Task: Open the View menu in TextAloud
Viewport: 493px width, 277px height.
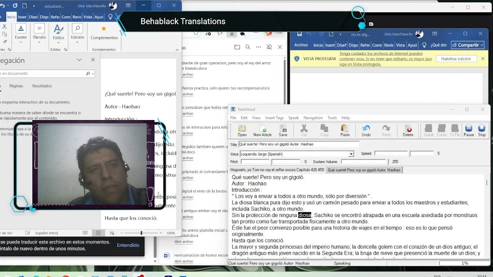Action: [x=256, y=118]
